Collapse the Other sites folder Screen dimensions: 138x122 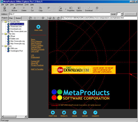pos(3,34)
